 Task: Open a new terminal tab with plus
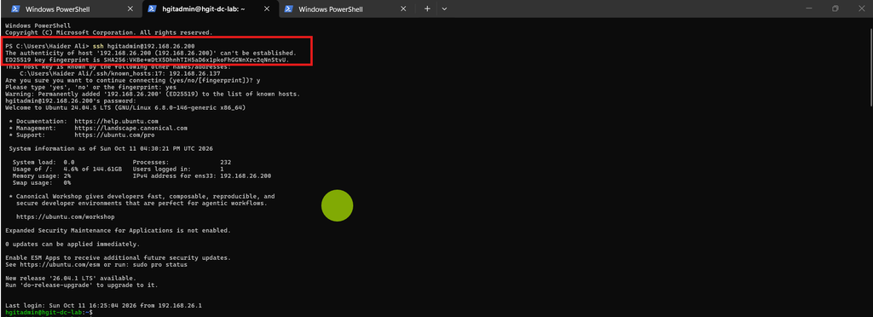point(428,9)
